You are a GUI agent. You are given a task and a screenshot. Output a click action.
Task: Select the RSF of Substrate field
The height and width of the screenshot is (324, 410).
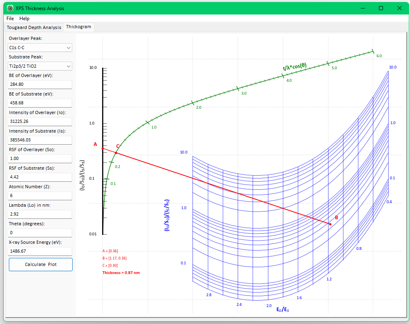point(40,177)
